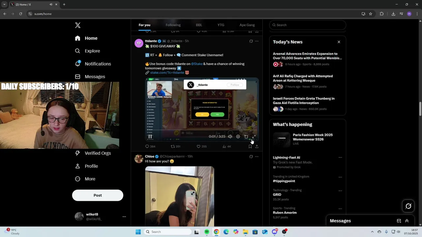The height and width of the screenshot is (237, 422).
Task: Open Paris Fashion Week 2025 live event
Action: coord(308,139)
